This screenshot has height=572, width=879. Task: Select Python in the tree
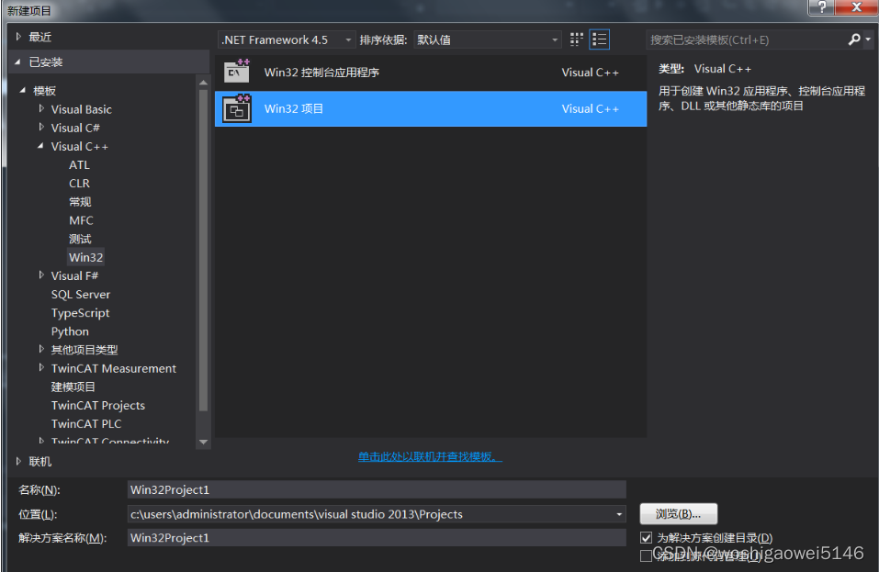[x=70, y=331]
